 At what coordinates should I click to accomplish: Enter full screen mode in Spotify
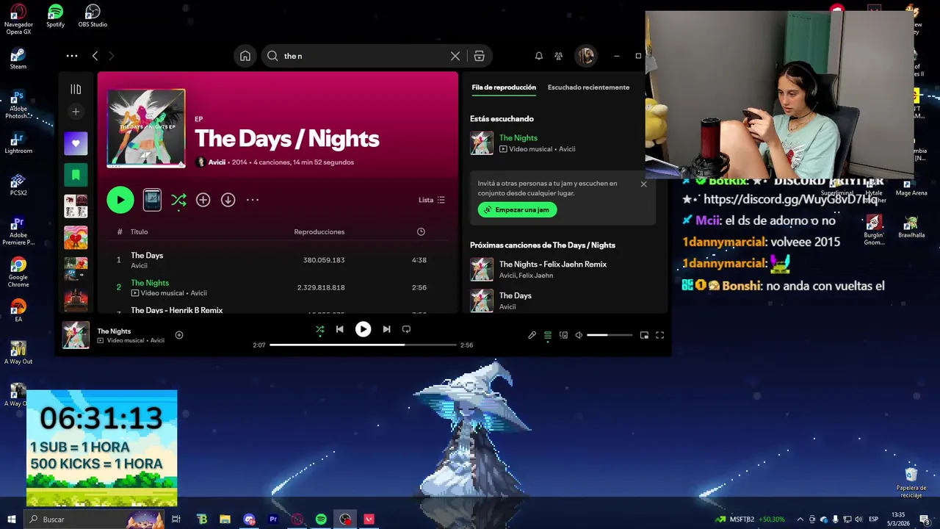(659, 335)
